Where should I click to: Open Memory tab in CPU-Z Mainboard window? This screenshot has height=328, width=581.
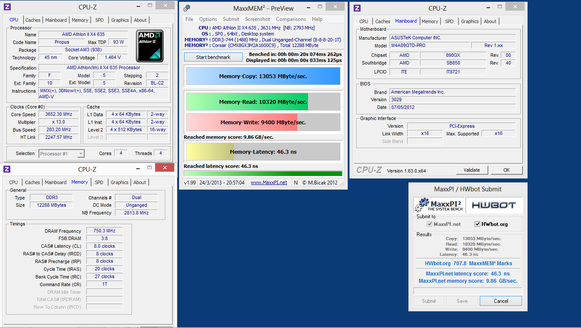(430, 21)
